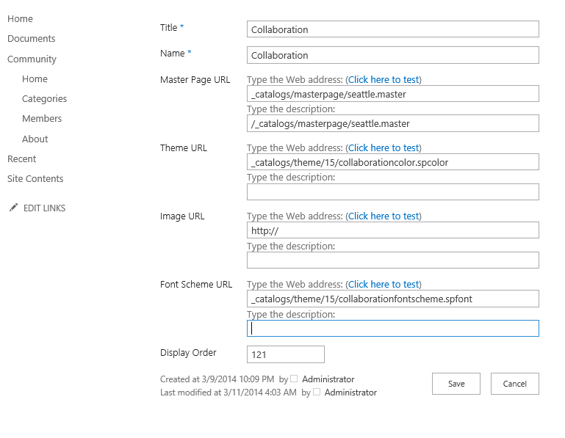Viewport: 565px width, 438px height.
Task: Select Categories under Community
Action: tap(44, 98)
